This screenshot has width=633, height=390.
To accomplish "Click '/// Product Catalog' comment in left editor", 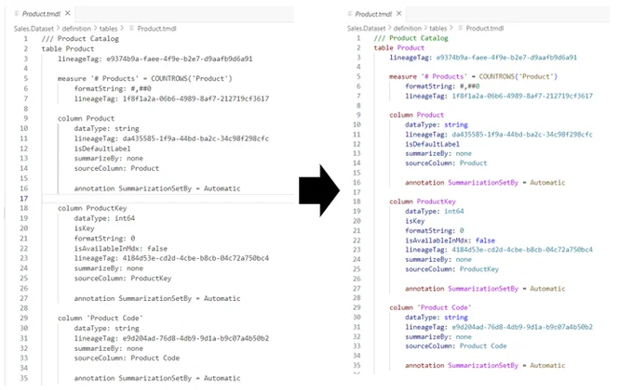I will click(80, 39).
